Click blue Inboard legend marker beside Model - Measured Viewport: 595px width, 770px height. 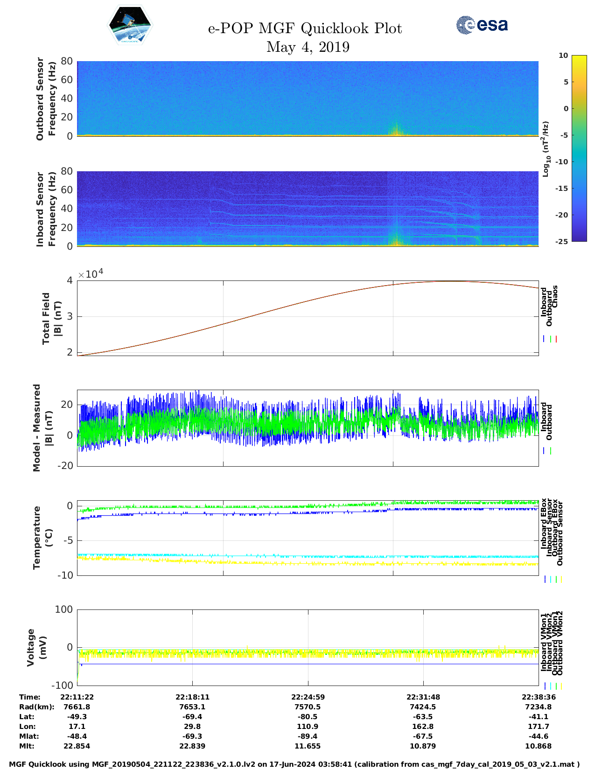coord(544,451)
